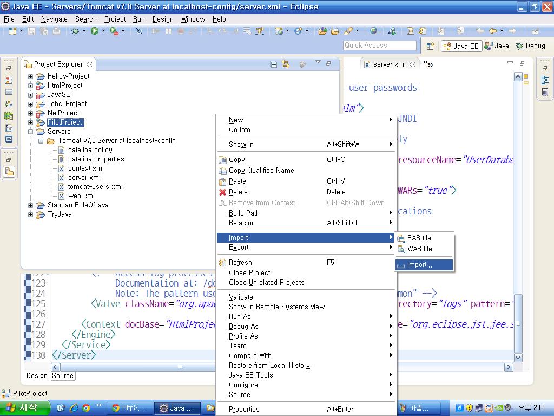Select Build Path menu entry
The image size is (554, 416).
pos(306,213)
